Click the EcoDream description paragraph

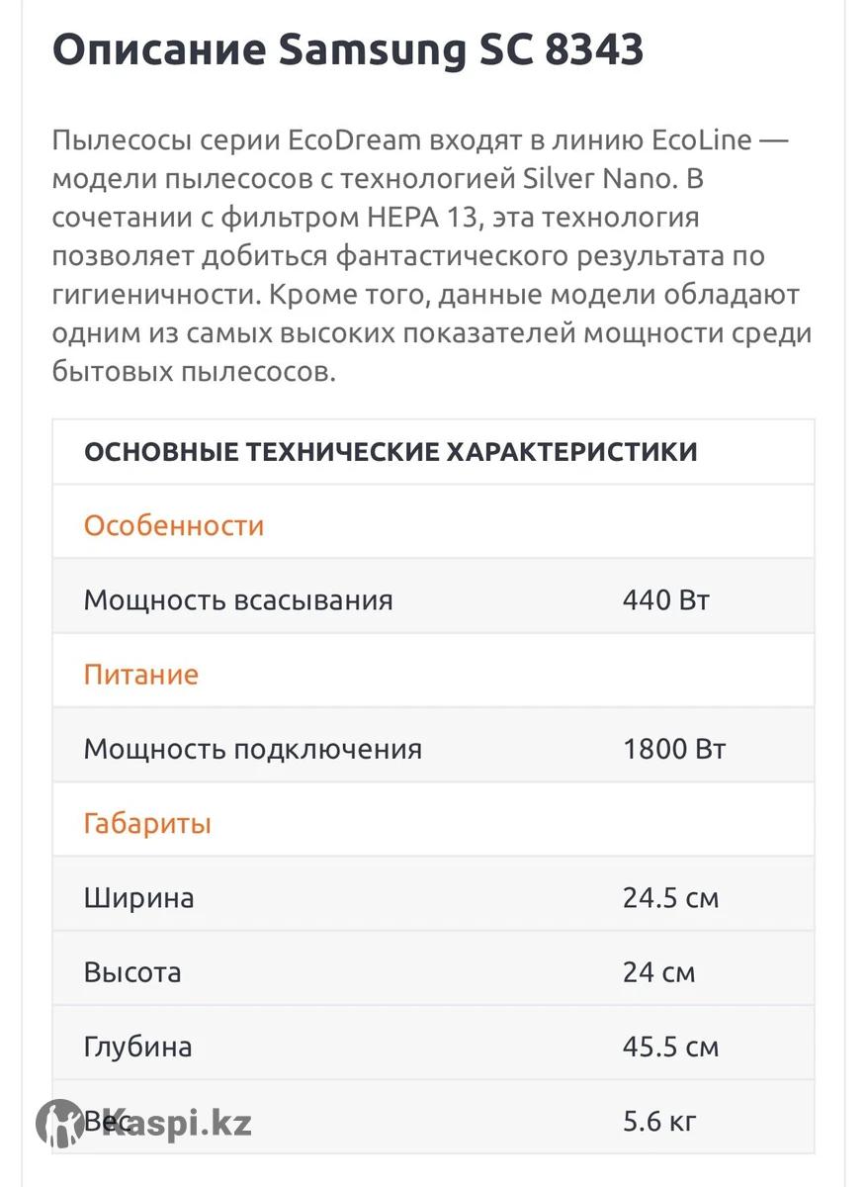tap(432, 256)
